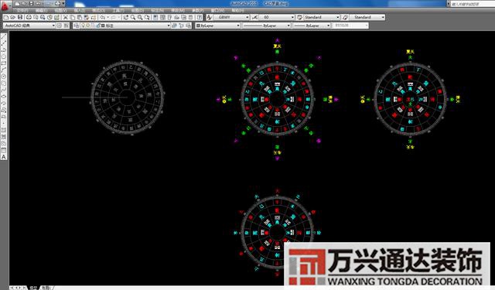The height and width of the screenshot is (290, 495).
Task: Expand the layer list dropdown arrow
Action: [x=169, y=26]
